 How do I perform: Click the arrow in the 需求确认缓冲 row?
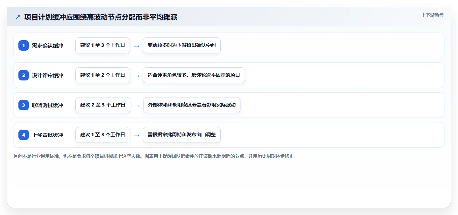coord(137,46)
